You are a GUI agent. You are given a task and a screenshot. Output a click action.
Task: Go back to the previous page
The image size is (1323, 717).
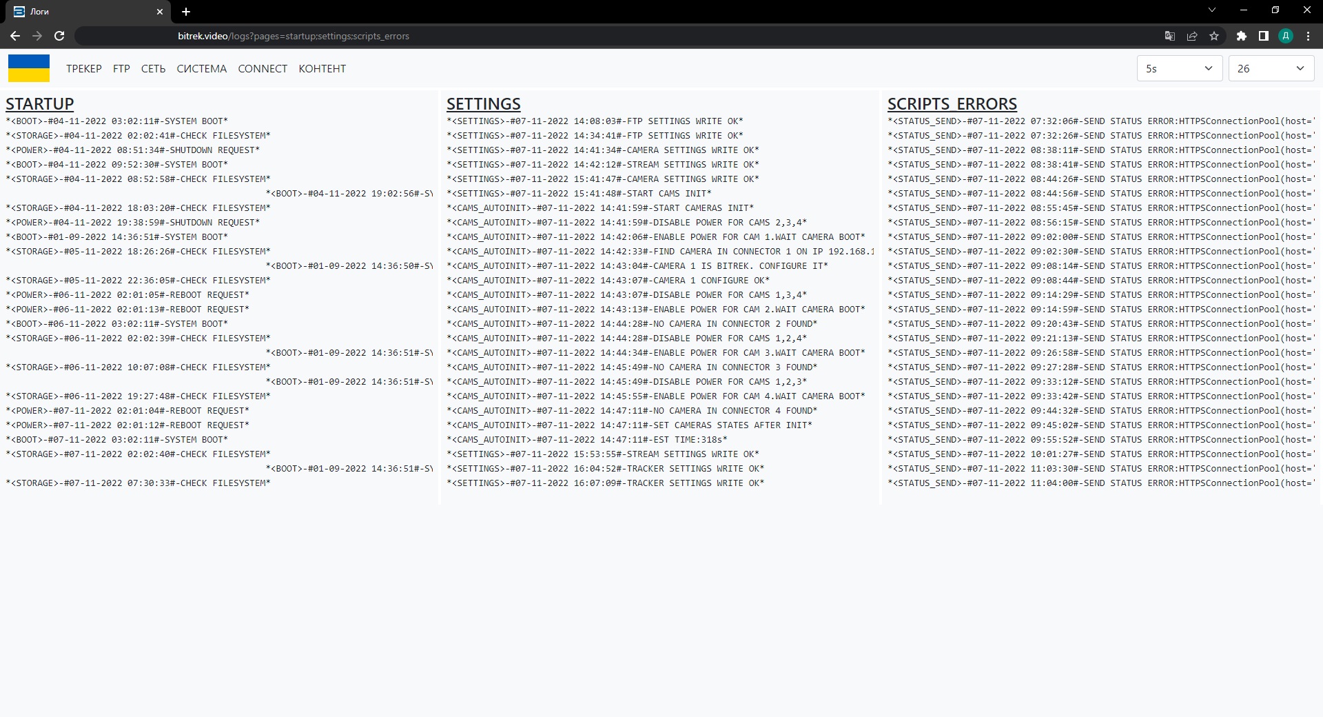tap(15, 36)
